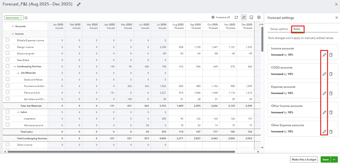Screen dimensions: 340x165
Task: Select the Rules tab
Action: tap(297, 29)
